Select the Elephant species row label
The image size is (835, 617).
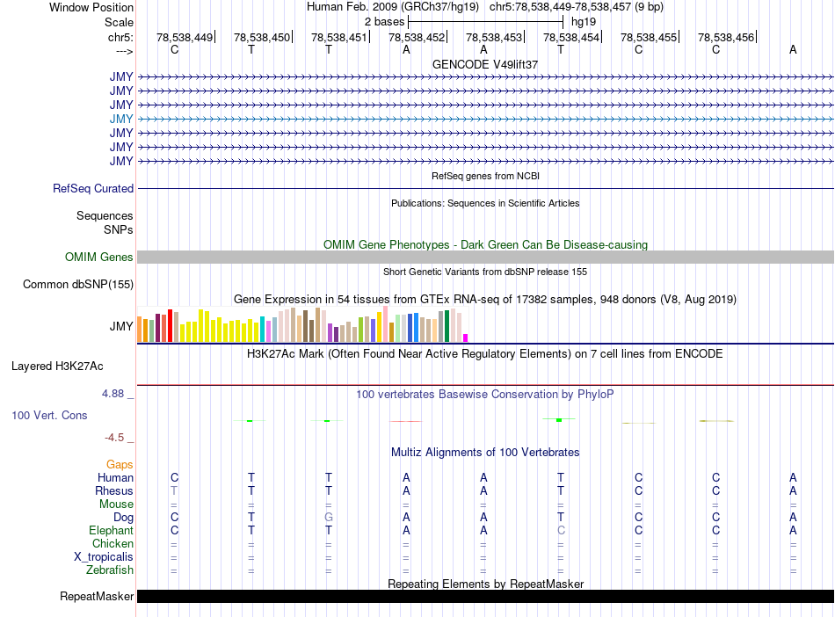coord(111,531)
